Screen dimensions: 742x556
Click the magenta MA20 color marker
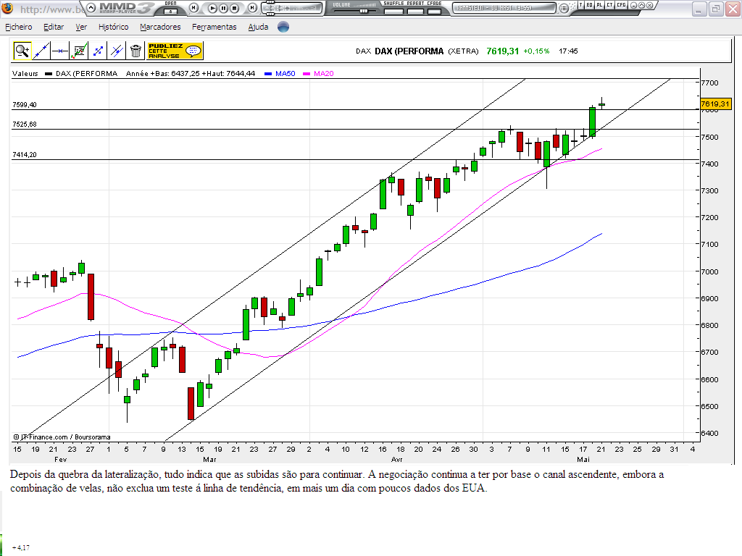(307, 74)
